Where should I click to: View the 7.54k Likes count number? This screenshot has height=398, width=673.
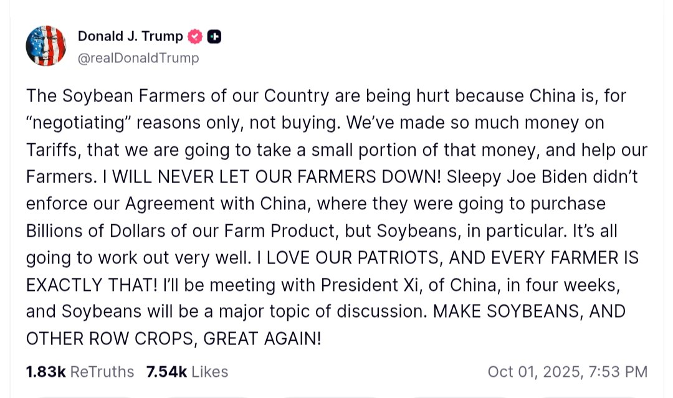pyautogui.click(x=166, y=372)
